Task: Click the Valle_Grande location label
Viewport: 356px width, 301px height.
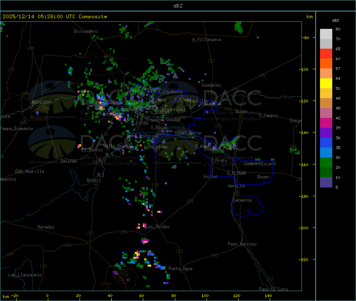Action: coord(118,146)
